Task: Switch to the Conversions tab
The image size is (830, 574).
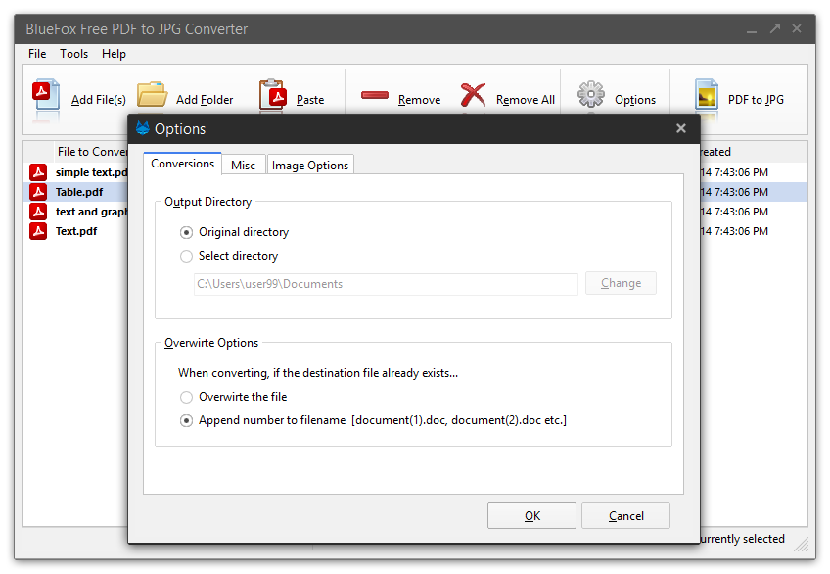Action: pos(183,164)
